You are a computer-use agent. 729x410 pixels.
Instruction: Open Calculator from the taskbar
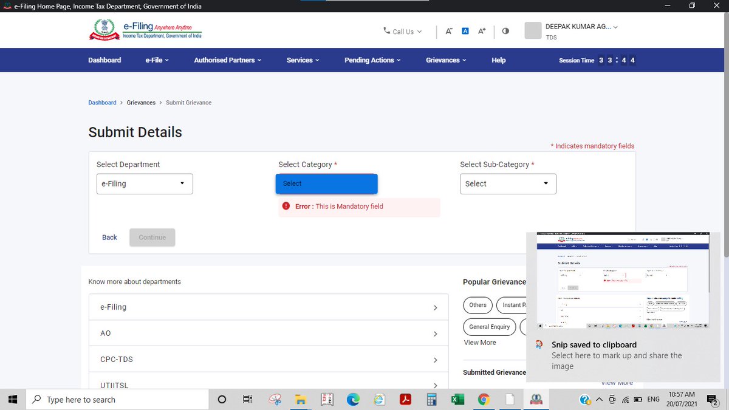(x=431, y=399)
